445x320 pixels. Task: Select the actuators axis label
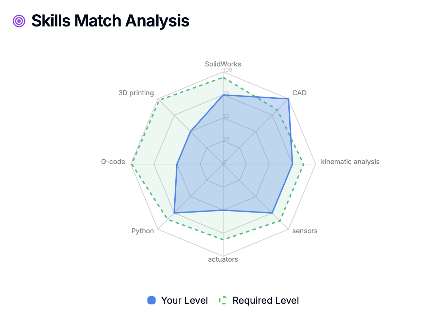tap(223, 259)
